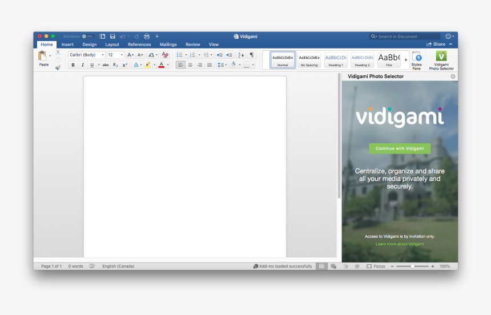Open the font name dropdown
This screenshot has height=315, width=491.
pyautogui.click(x=103, y=55)
